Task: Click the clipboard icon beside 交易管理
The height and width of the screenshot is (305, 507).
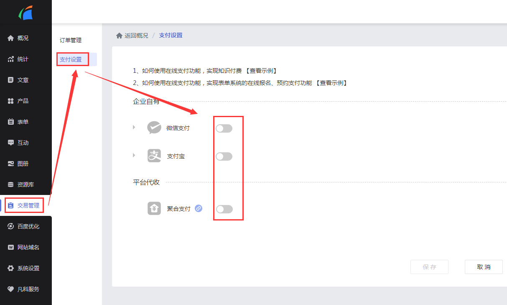Action: (x=11, y=205)
